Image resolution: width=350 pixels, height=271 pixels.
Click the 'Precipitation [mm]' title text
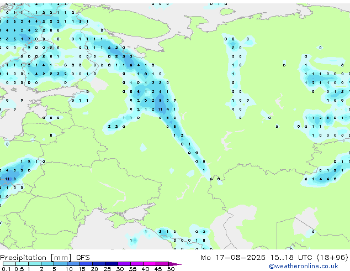36,258
